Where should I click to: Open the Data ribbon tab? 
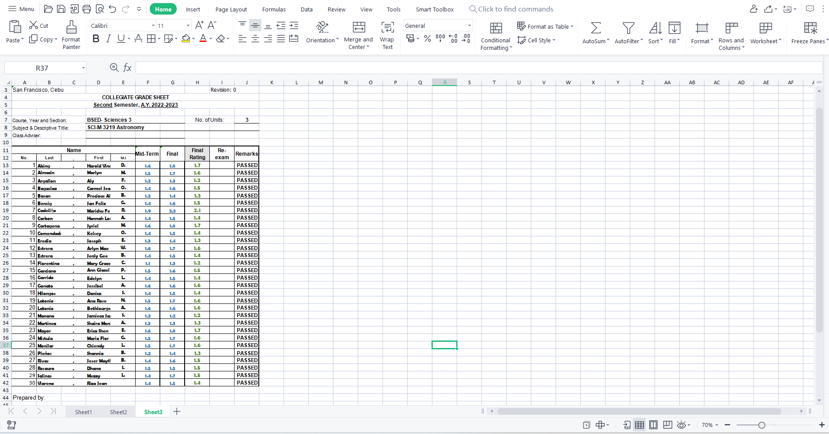(x=307, y=9)
